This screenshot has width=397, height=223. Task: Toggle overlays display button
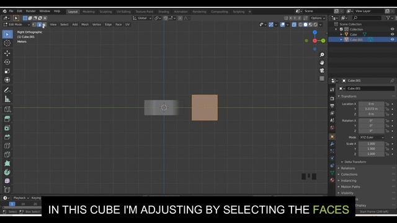click(283, 25)
